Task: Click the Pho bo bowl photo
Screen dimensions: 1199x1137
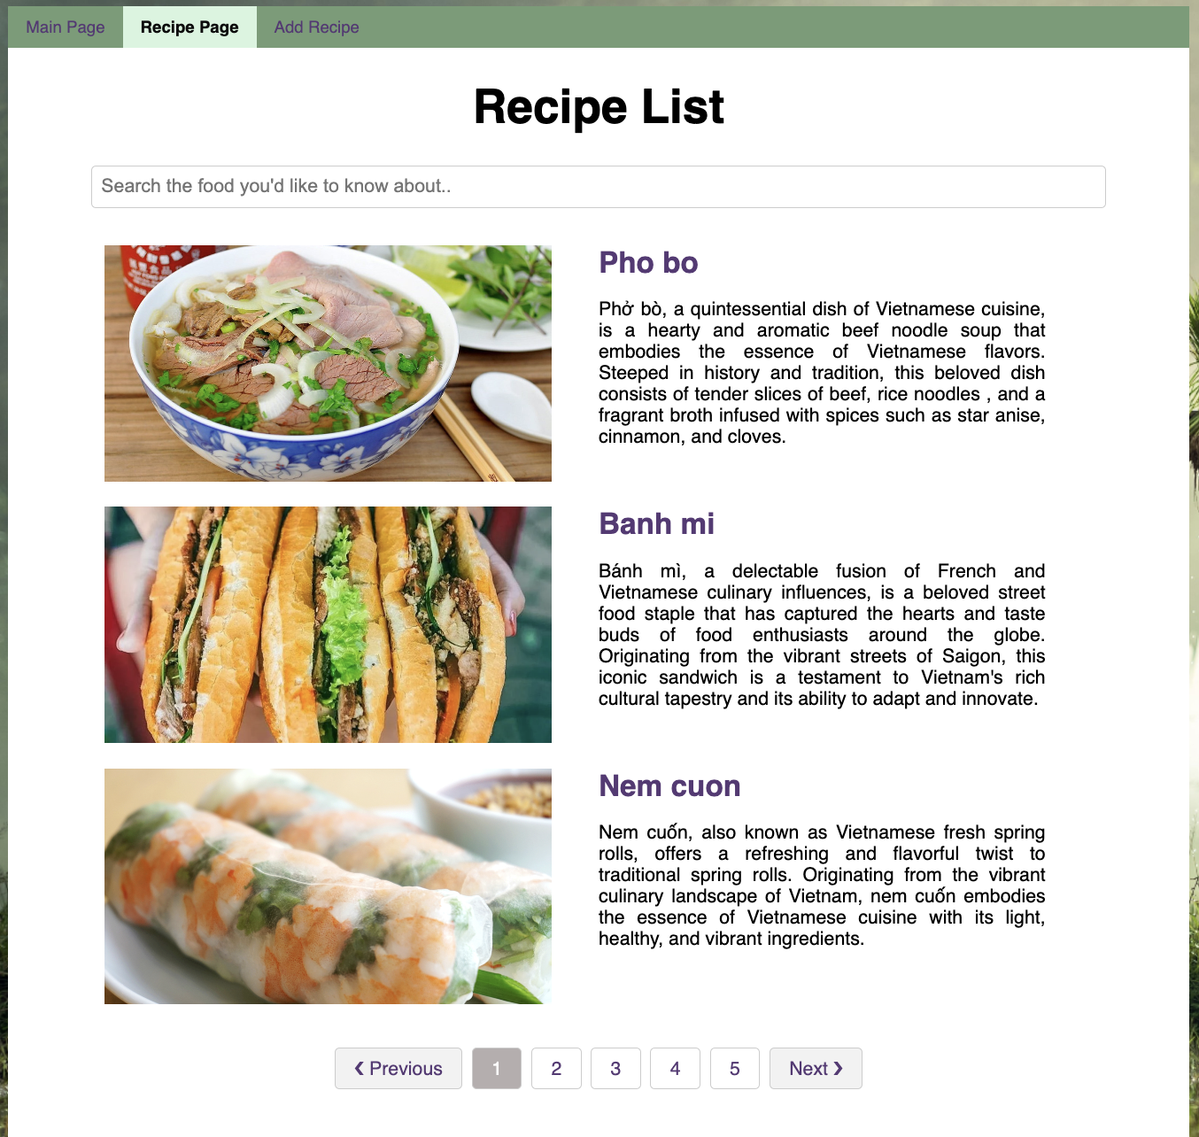Action: [328, 364]
